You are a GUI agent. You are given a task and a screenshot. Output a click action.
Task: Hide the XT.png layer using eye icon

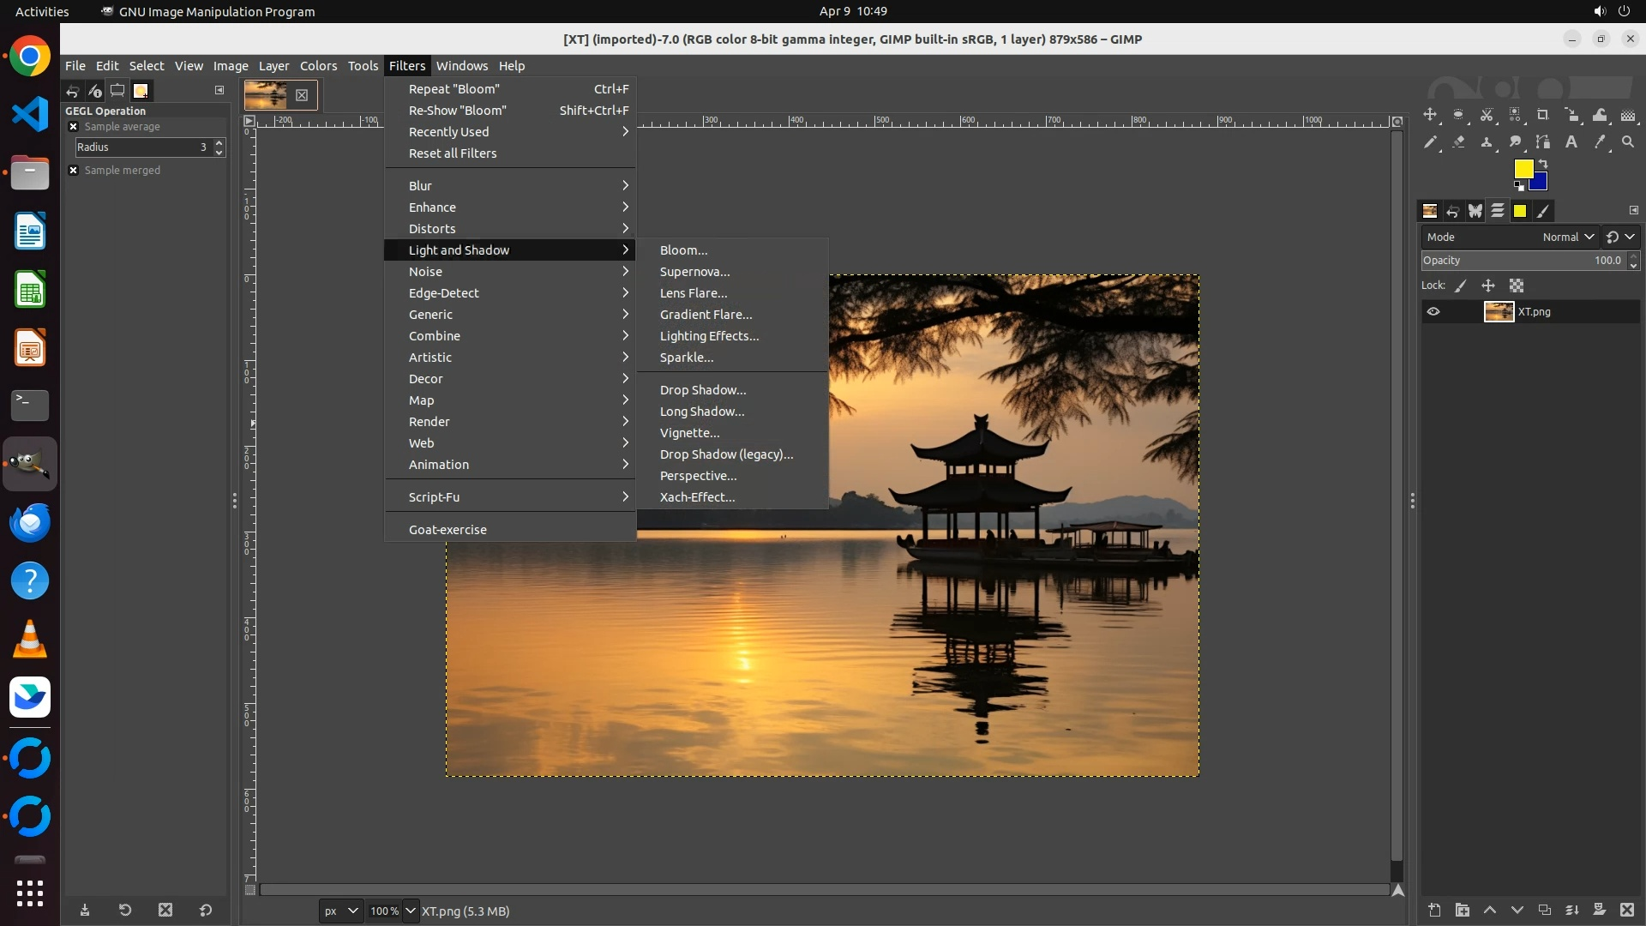pos(1433,311)
